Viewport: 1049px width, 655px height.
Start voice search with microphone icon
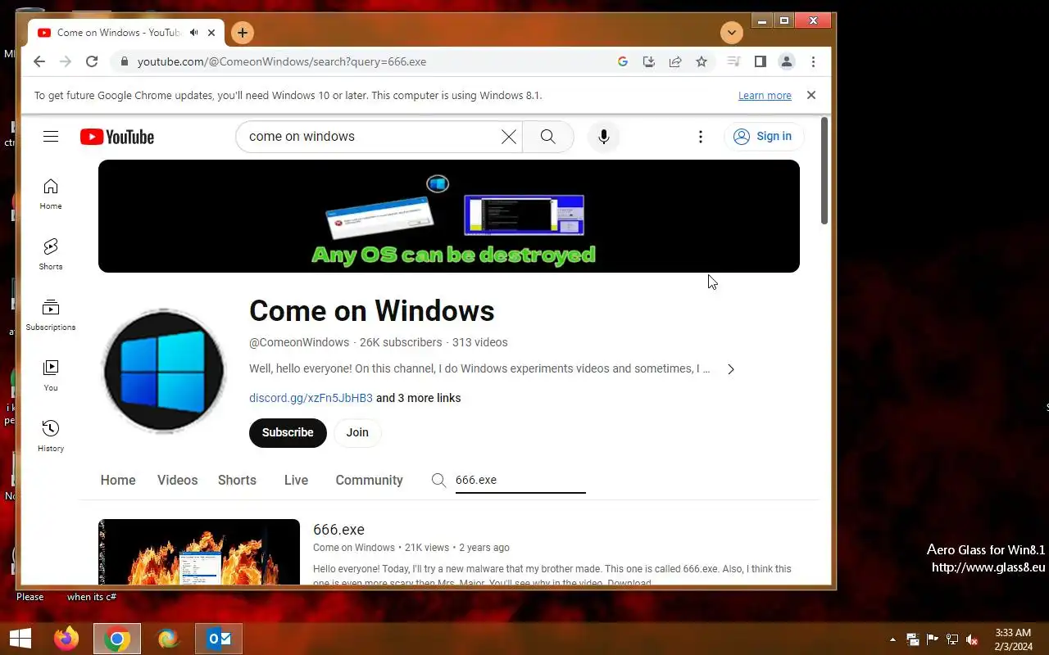[604, 137]
